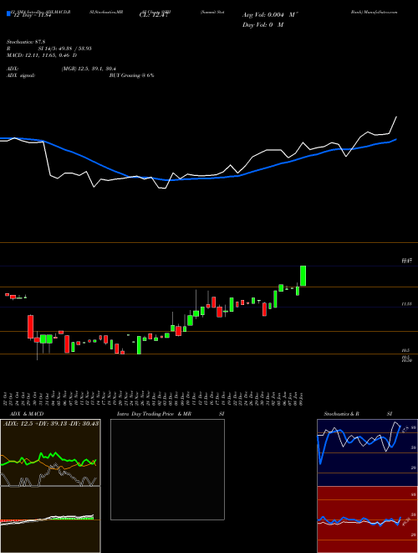Click the 'Stochastics & R SI' panel title
This screenshot has width=418, height=553.
(x=358, y=414)
